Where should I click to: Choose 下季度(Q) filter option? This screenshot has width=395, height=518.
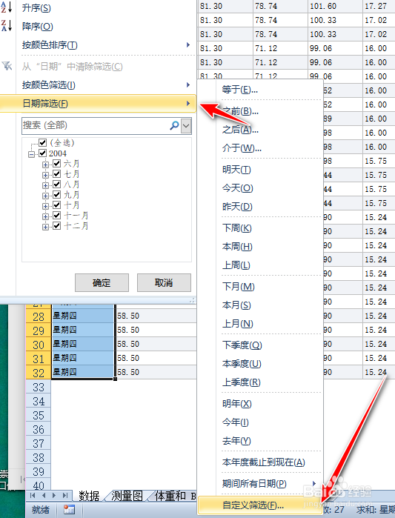tap(260, 345)
